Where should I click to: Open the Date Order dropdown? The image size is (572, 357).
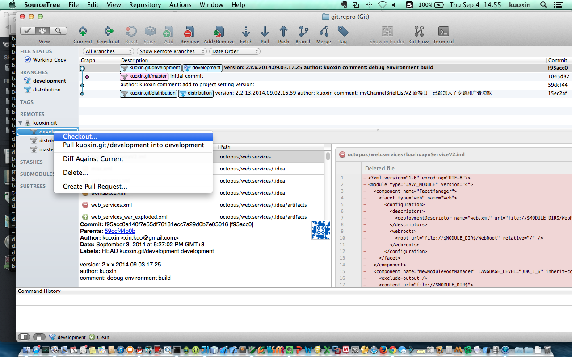(235, 51)
